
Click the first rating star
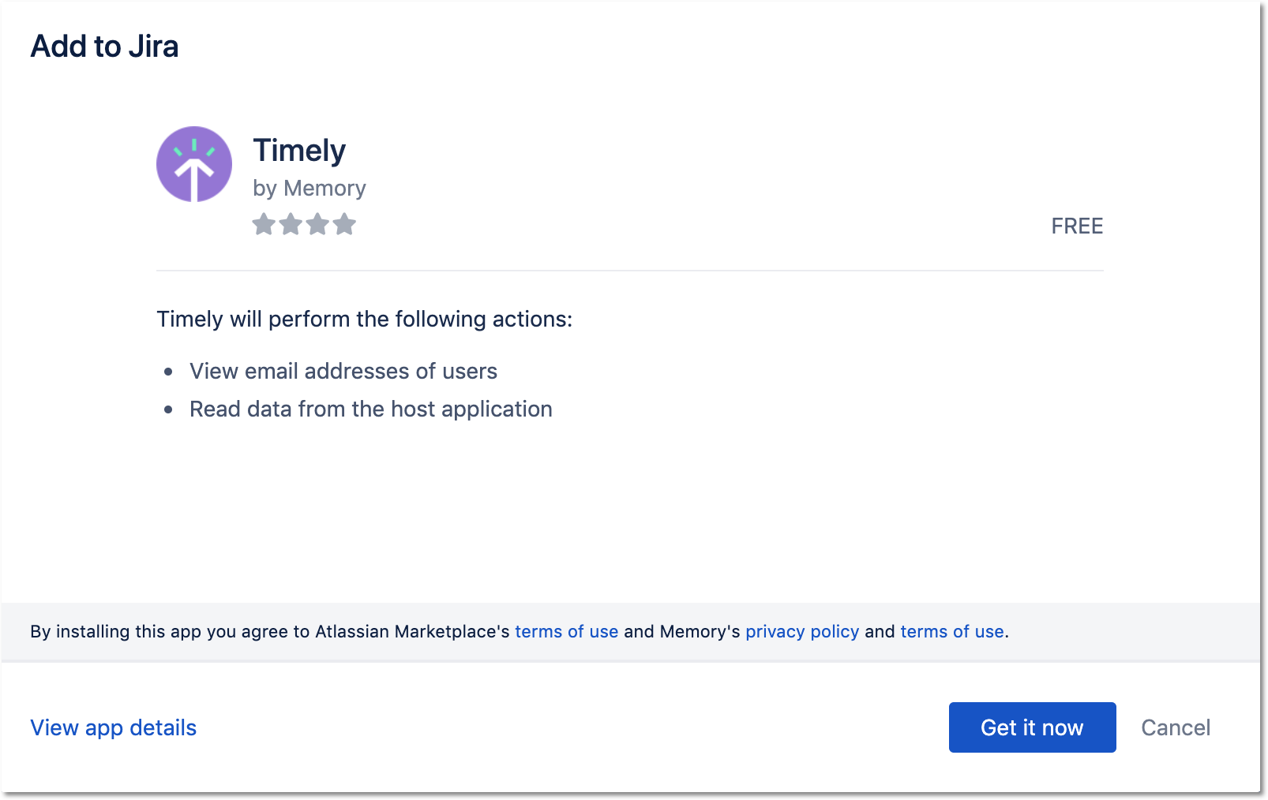tap(264, 225)
